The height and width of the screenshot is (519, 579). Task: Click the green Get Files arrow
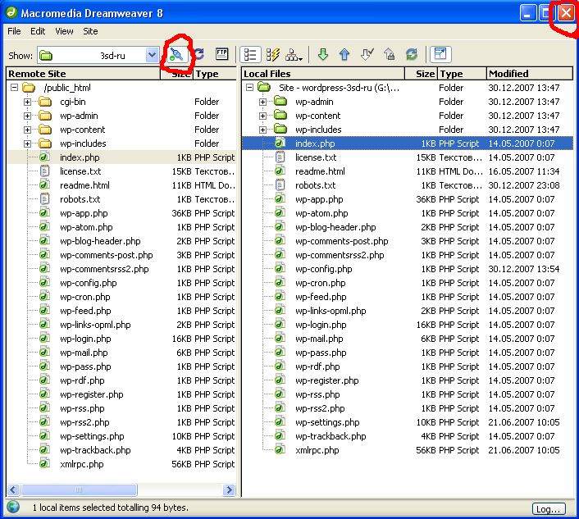coord(323,55)
